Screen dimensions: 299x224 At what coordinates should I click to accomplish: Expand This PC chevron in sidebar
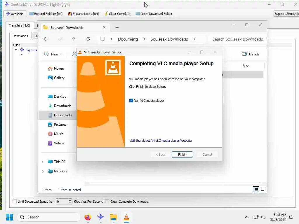click(x=43, y=162)
